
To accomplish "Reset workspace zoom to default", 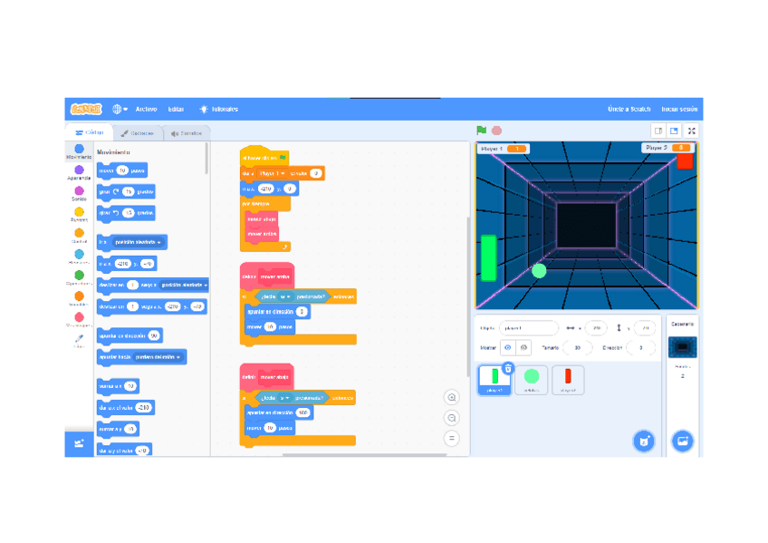I will 452,438.
